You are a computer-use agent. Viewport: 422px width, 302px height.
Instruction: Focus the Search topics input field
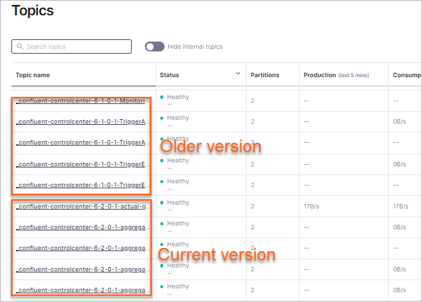point(77,47)
